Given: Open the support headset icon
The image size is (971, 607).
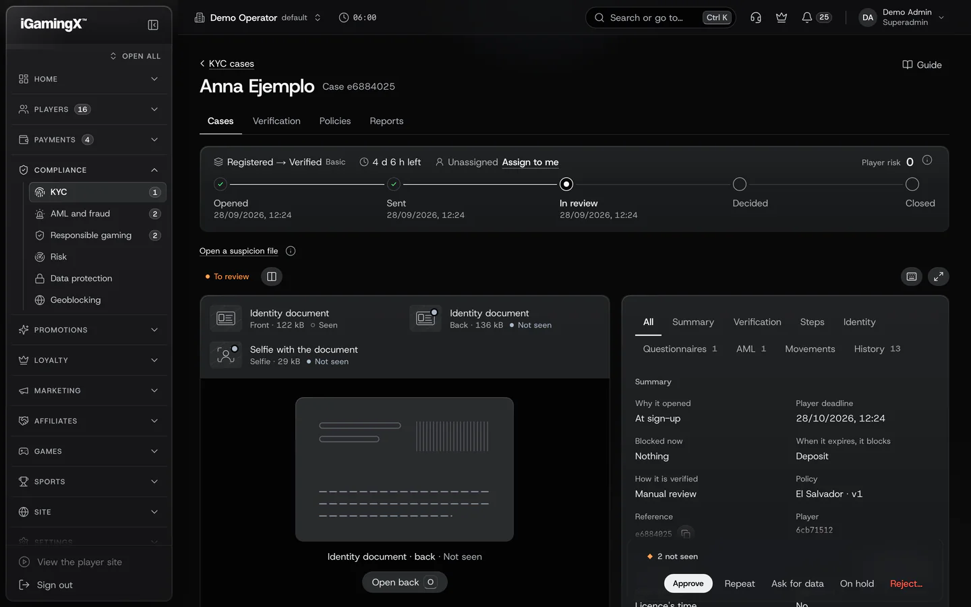Looking at the screenshot, I should (756, 18).
